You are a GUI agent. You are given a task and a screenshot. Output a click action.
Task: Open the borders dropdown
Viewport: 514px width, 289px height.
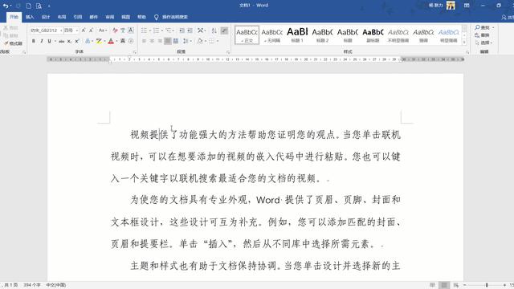point(218,41)
